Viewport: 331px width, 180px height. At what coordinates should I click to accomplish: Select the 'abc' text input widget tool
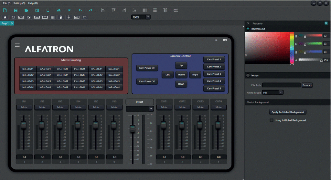point(77,17)
